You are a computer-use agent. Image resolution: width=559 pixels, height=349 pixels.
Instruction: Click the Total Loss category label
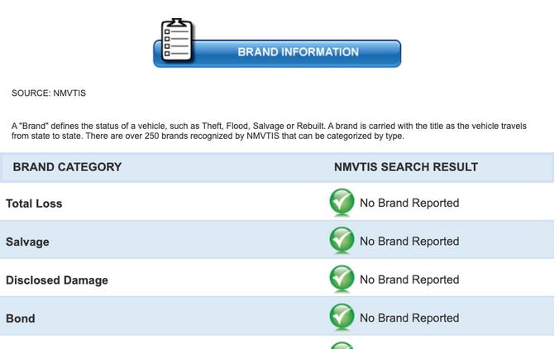tap(34, 203)
